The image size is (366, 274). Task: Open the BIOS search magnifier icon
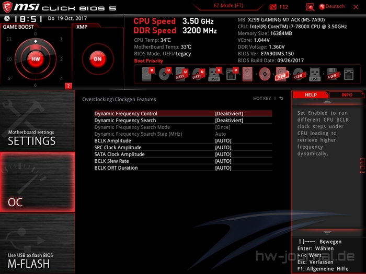pyautogui.click(x=310, y=7)
